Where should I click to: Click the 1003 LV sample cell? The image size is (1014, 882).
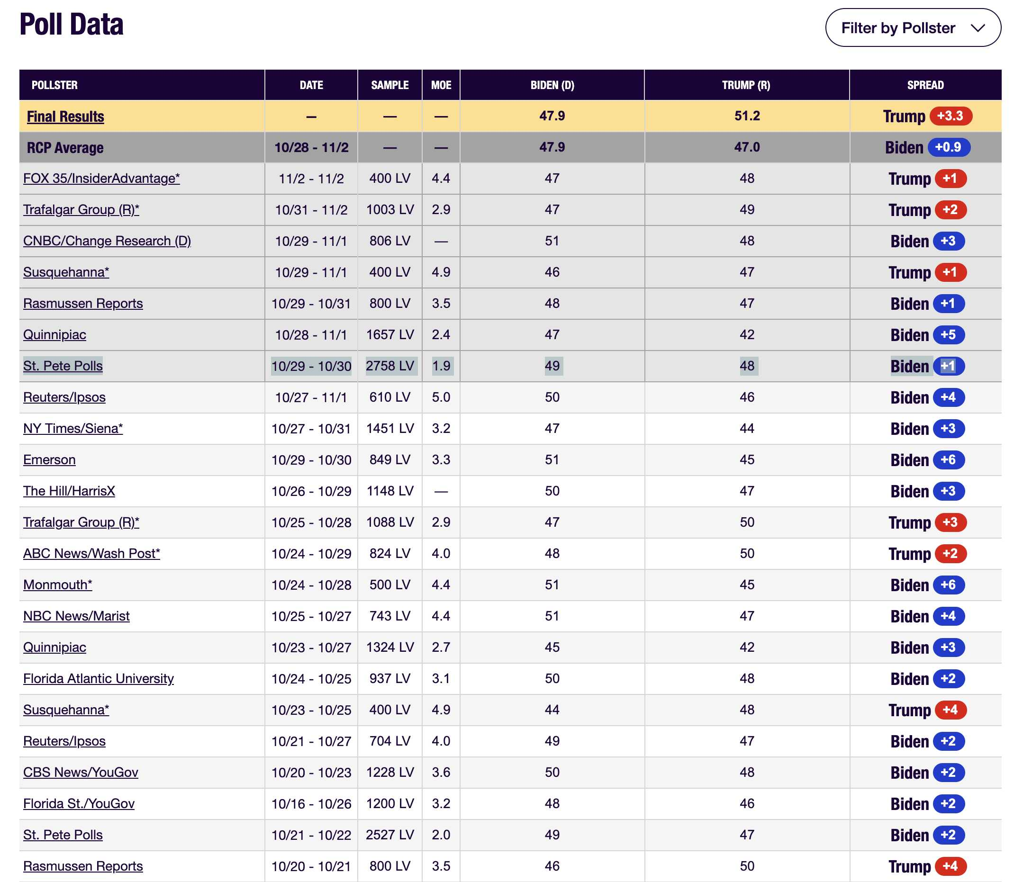[390, 210]
